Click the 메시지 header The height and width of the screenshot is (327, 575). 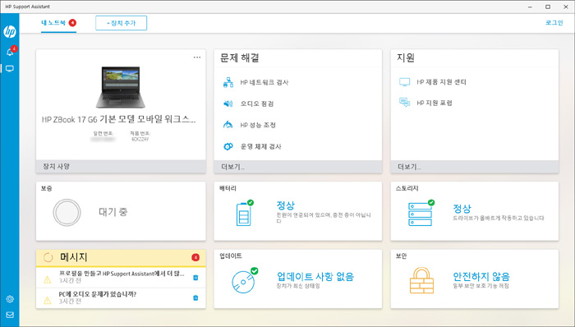point(74,257)
